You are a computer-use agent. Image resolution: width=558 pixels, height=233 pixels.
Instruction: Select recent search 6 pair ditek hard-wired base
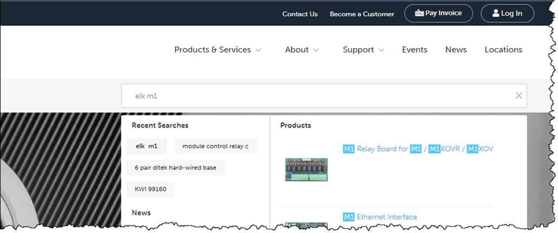[x=175, y=168]
